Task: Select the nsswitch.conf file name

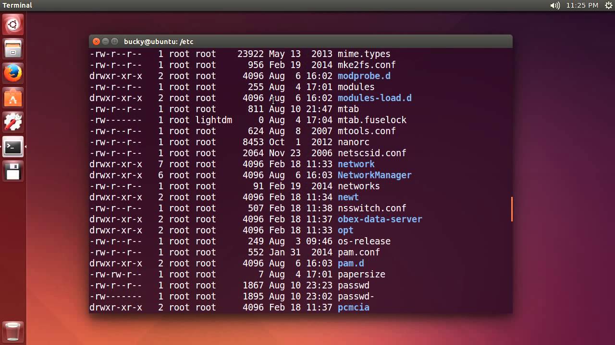Action: 372,208
